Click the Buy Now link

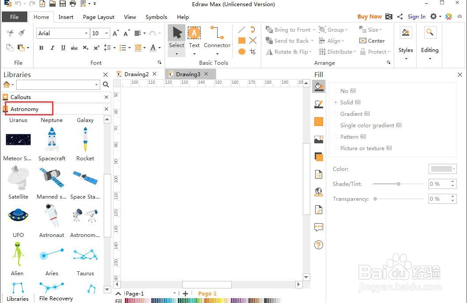click(369, 17)
